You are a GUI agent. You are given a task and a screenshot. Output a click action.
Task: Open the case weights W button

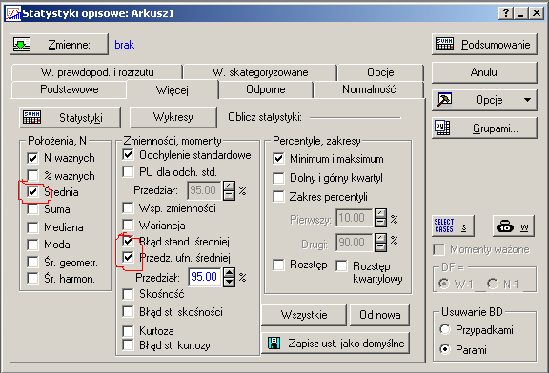tap(514, 226)
